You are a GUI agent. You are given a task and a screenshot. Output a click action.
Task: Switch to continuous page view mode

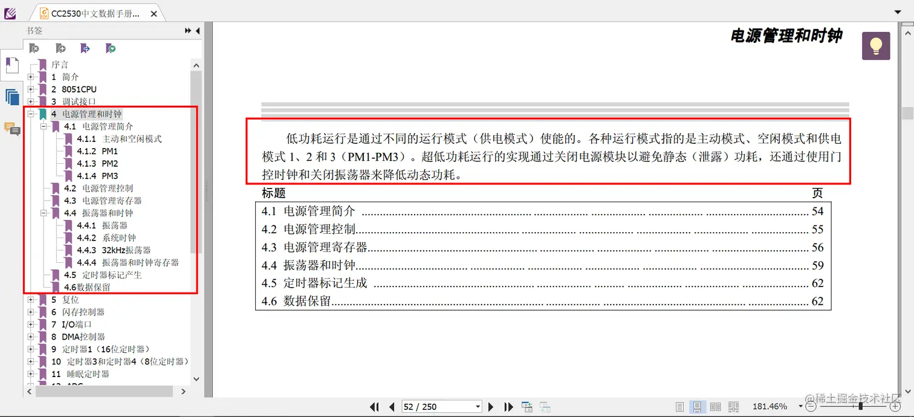(x=697, y=407)
